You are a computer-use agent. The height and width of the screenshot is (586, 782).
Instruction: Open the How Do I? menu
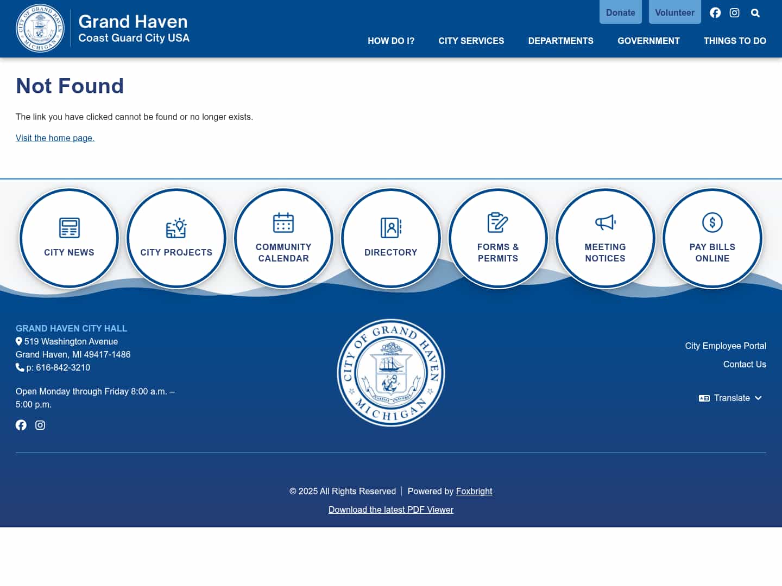point(391,41)
